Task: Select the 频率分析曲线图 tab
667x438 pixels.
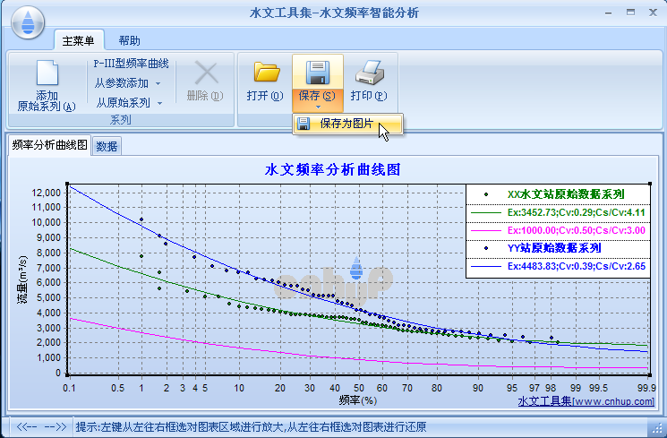Action: (50, 145)
